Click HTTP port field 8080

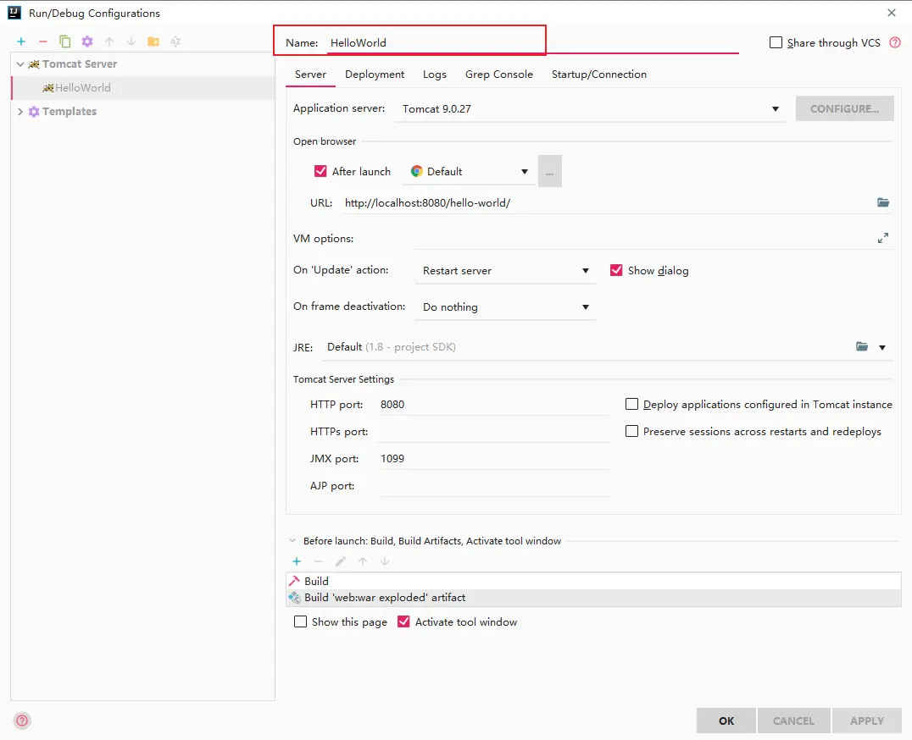coord(494,404)
